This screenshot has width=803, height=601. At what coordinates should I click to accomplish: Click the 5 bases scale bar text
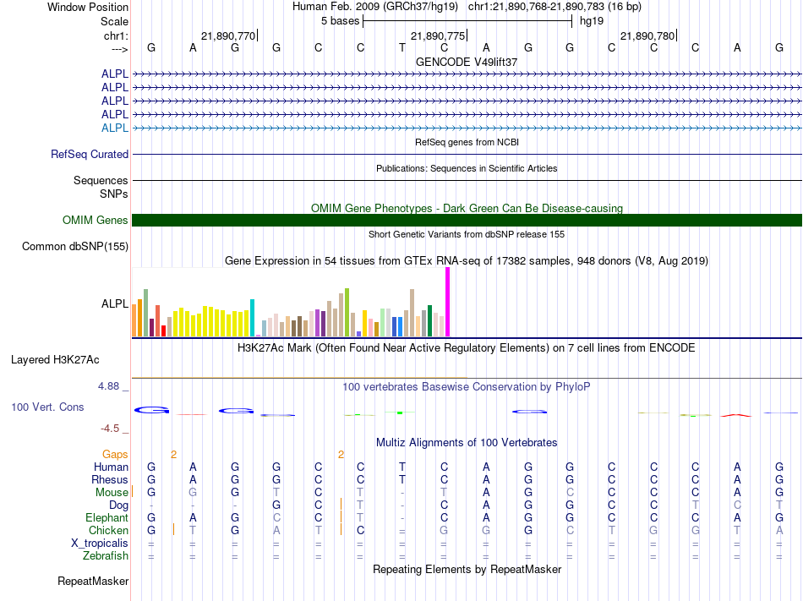pos(340,21)
